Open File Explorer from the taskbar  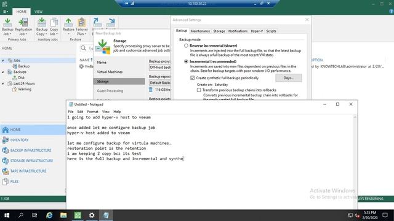pyautogui.click(x=63, y=215)
